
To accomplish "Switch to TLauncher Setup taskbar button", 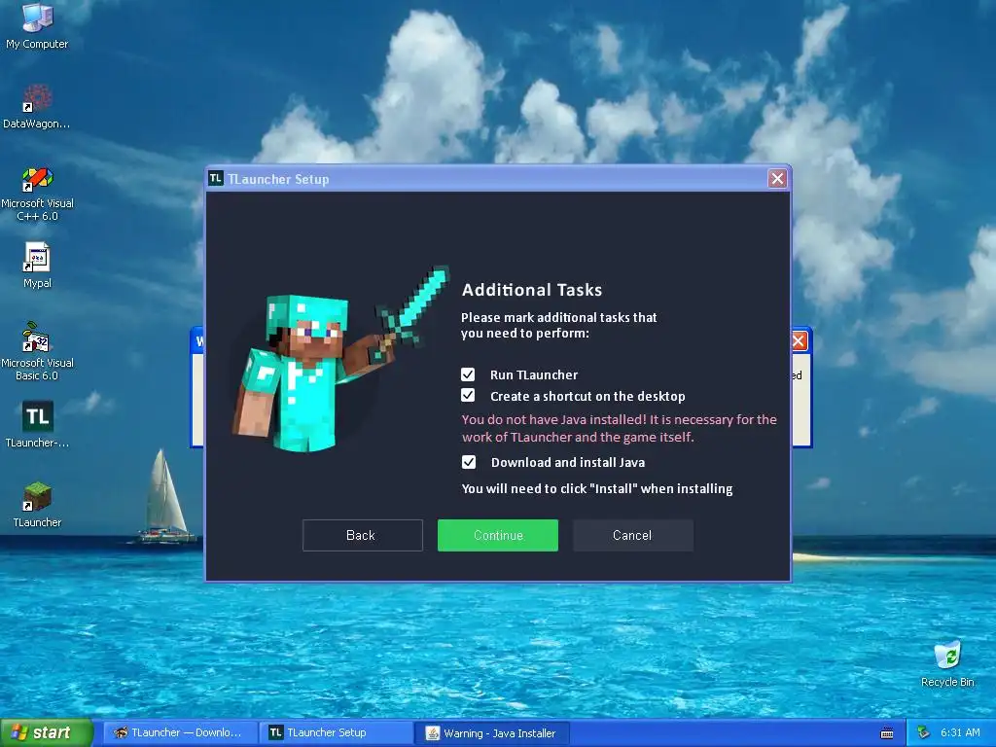I will pyautogui.click(x=336, y=732).
